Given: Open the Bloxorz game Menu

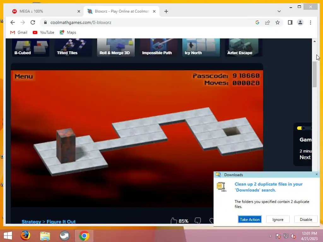Looking at the screenshot, I should point(24,76).
